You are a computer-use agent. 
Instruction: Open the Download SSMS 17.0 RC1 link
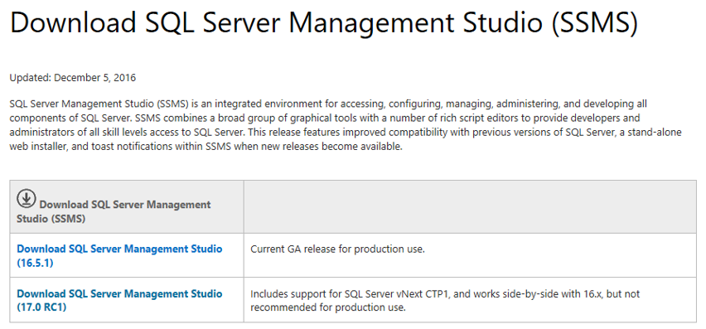click(119, 301)
